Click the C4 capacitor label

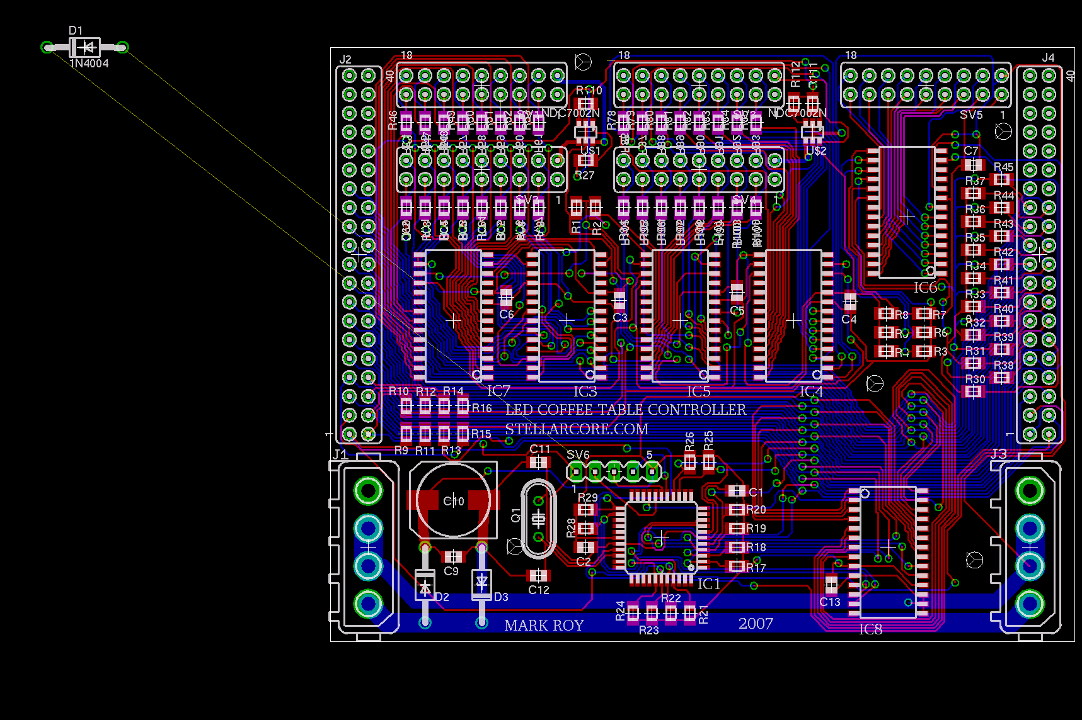849,320
